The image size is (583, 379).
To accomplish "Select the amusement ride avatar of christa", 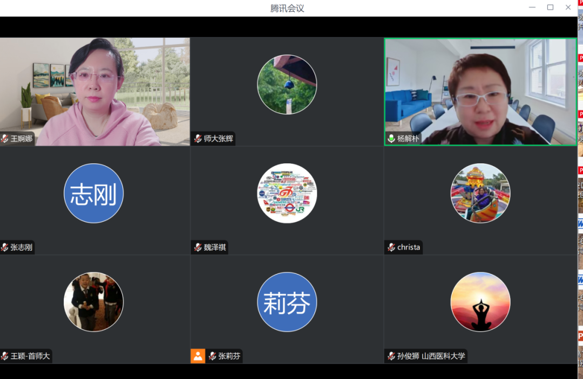I will [480, 193].
